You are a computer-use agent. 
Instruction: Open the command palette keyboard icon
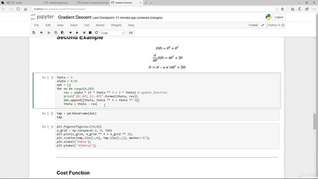tap(131, 33)
